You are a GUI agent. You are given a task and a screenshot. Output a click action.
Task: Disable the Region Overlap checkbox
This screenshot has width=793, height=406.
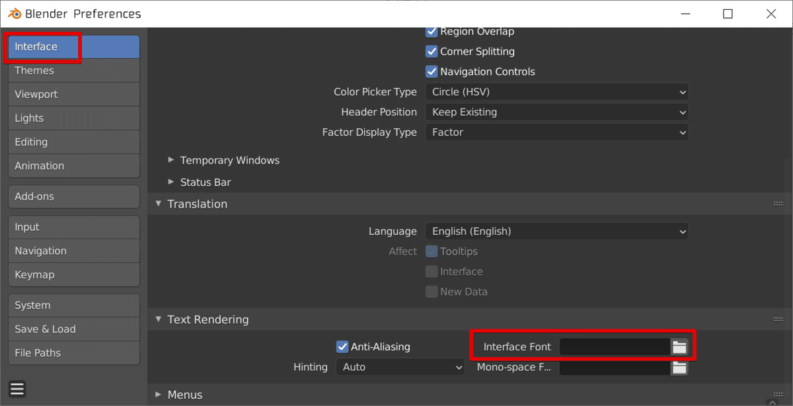coord(432,31)
